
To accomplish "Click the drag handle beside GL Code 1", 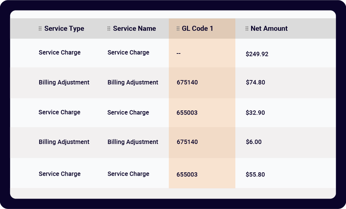I will pos(178,29).
